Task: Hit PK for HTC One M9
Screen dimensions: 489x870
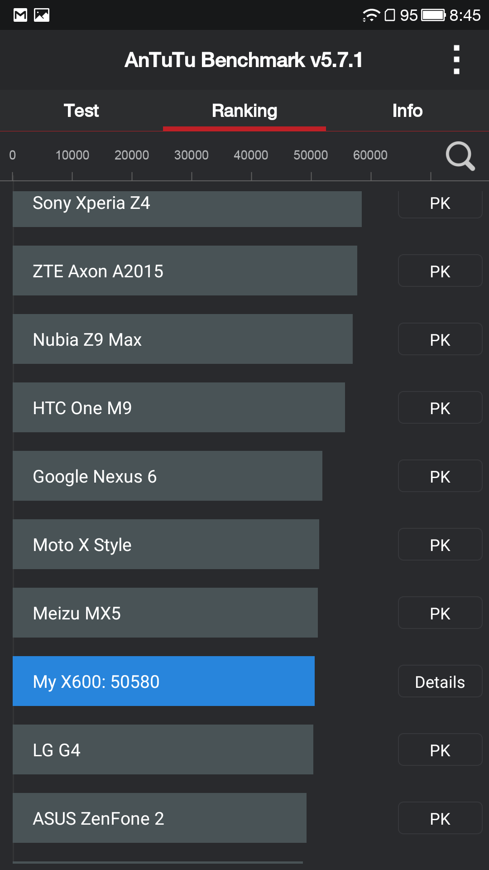Action: coord(440,408)
